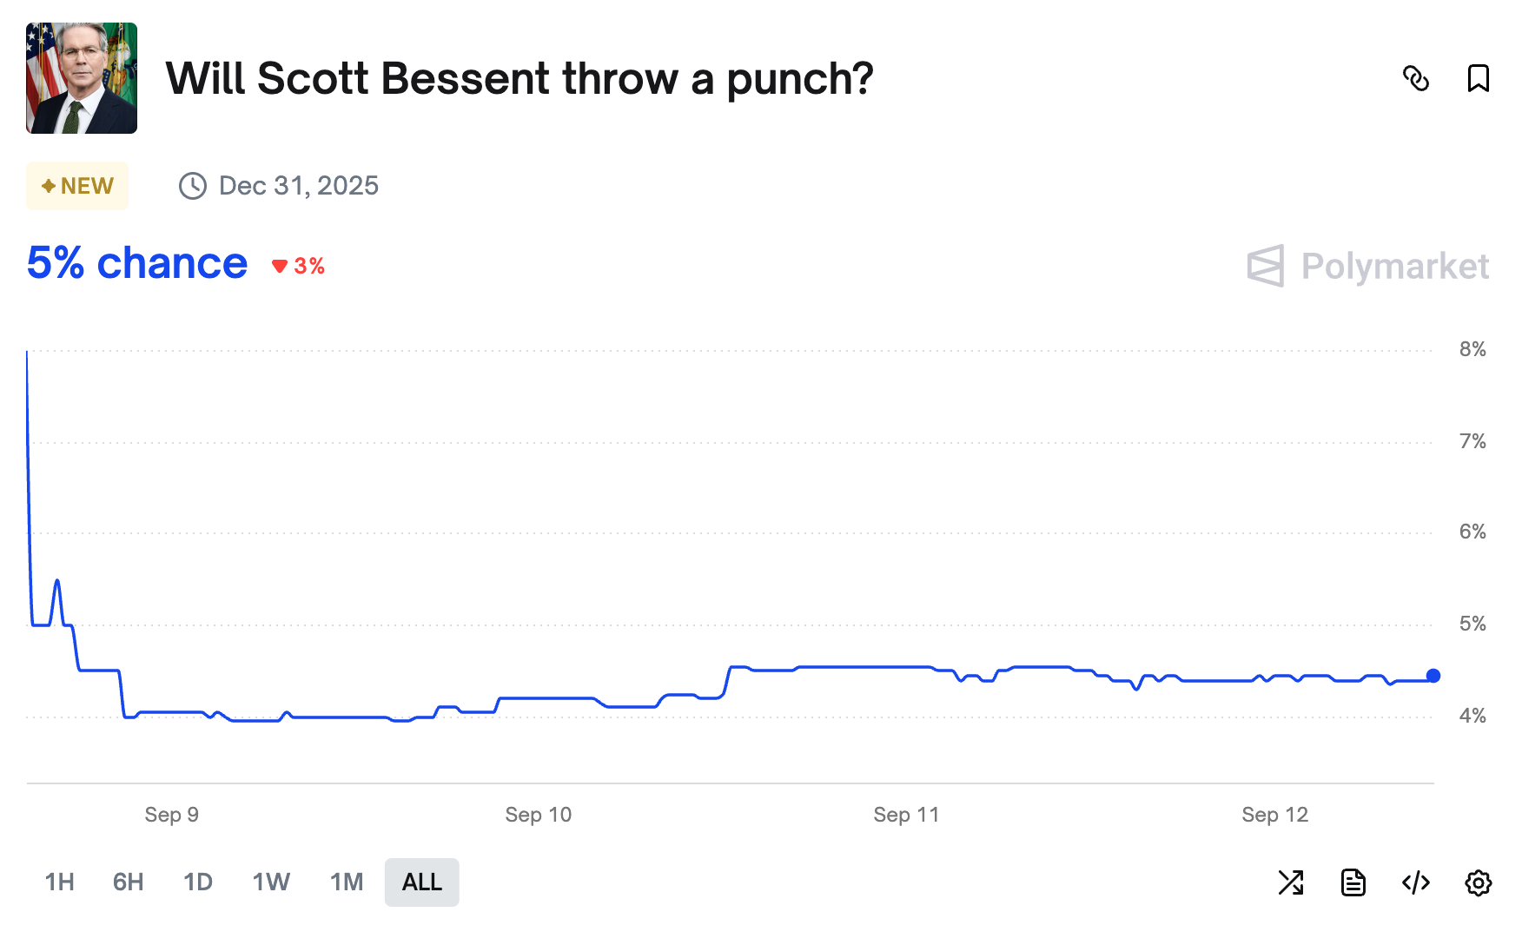Switch chart range to 1H
The height and width of the screenshot is (945, 1522).
coord(59,882)
